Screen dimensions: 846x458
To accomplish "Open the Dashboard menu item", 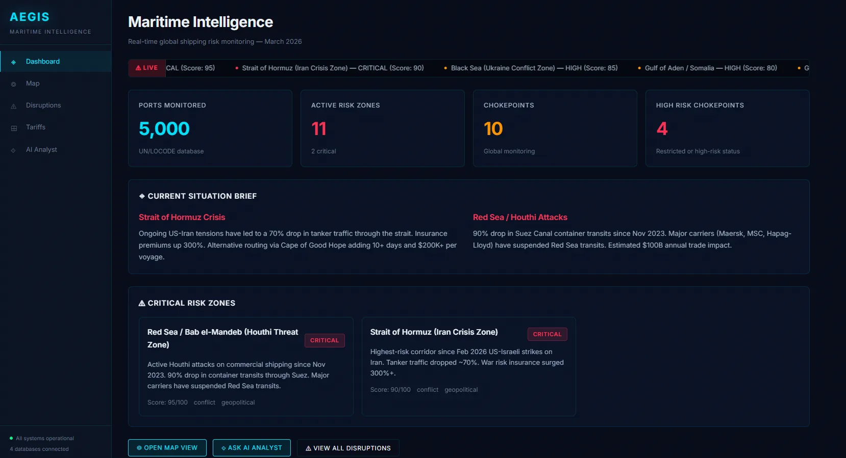I will (x=56, y=62).
